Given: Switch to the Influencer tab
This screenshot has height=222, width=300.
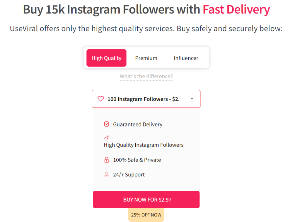Looking at the screenshot, I should pos(186,58).
